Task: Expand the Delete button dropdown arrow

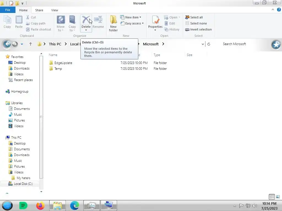Action: (x=86, y=30)
